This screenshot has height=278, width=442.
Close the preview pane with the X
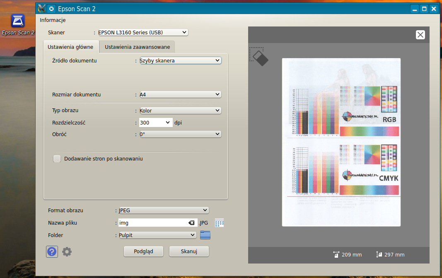tap(420, 35)
